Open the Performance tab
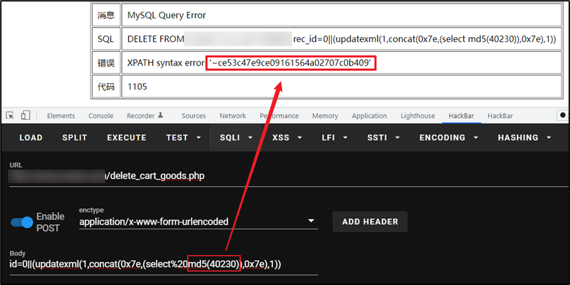570x285 pixels. click(279, 116)
